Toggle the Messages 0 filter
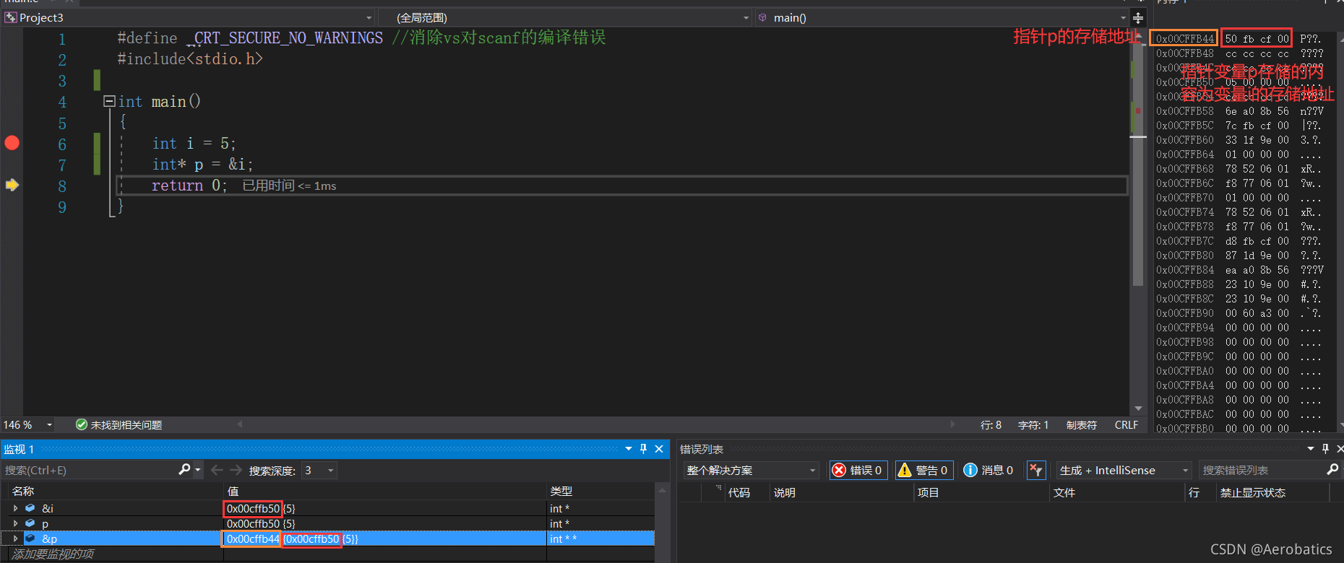The height and width of the screenshot is (563, 1344). click(x=989, y=470)
